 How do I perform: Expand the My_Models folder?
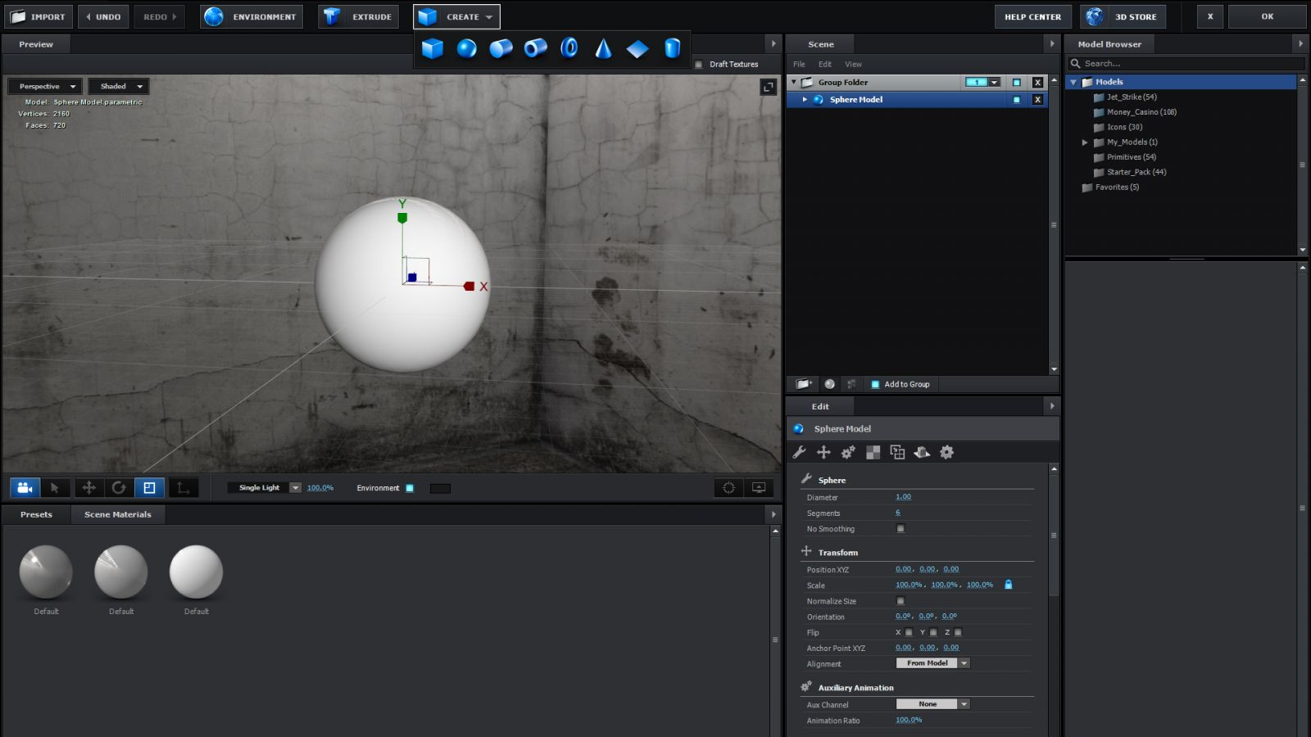1085,142
